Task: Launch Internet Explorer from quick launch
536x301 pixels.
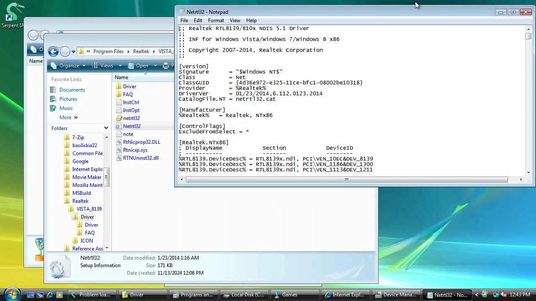Action: click(x=50, y=295)
